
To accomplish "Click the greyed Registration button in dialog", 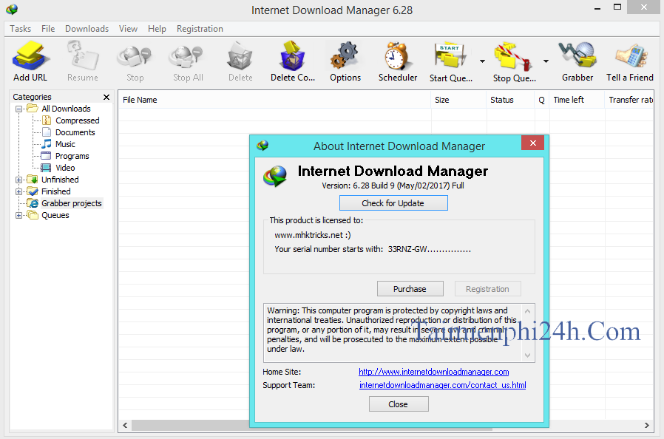I will tap(487, 289).
